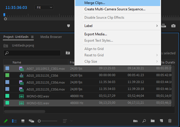Click the Add Marker icon
The height and width of the screenshot is (127, 180).
68,26
